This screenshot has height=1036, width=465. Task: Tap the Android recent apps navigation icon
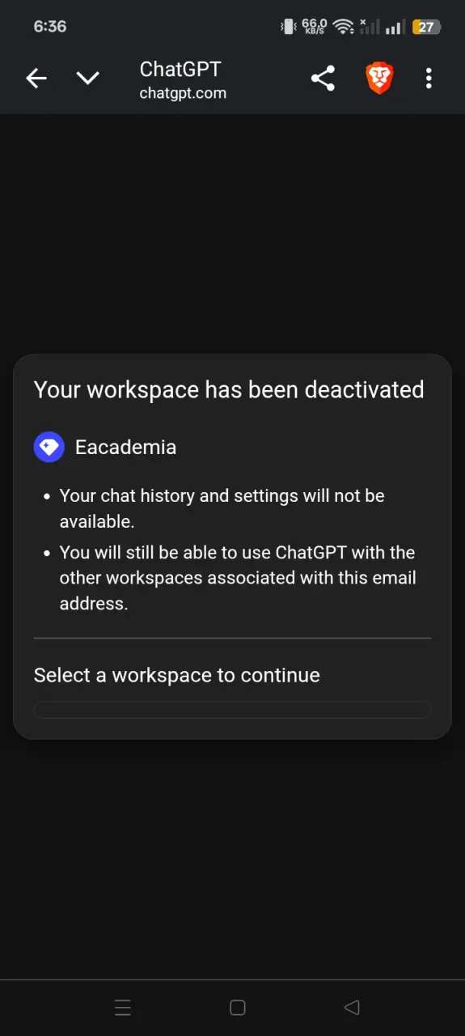coord(123,1008)
